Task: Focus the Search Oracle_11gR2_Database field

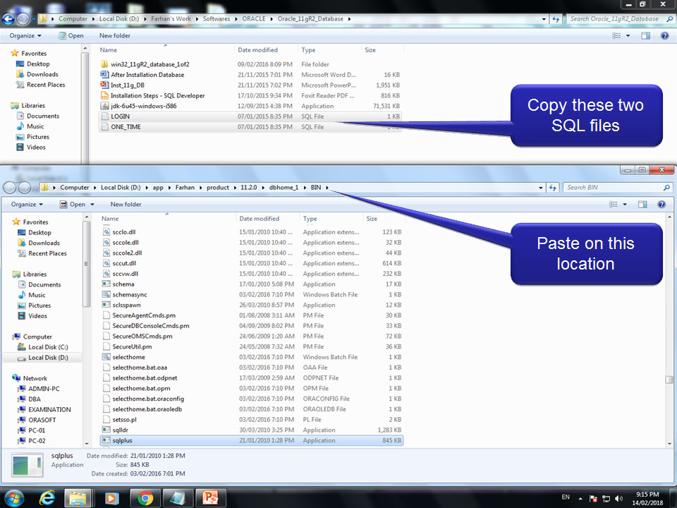Action: pyautogui.click(x=615, y=19)
